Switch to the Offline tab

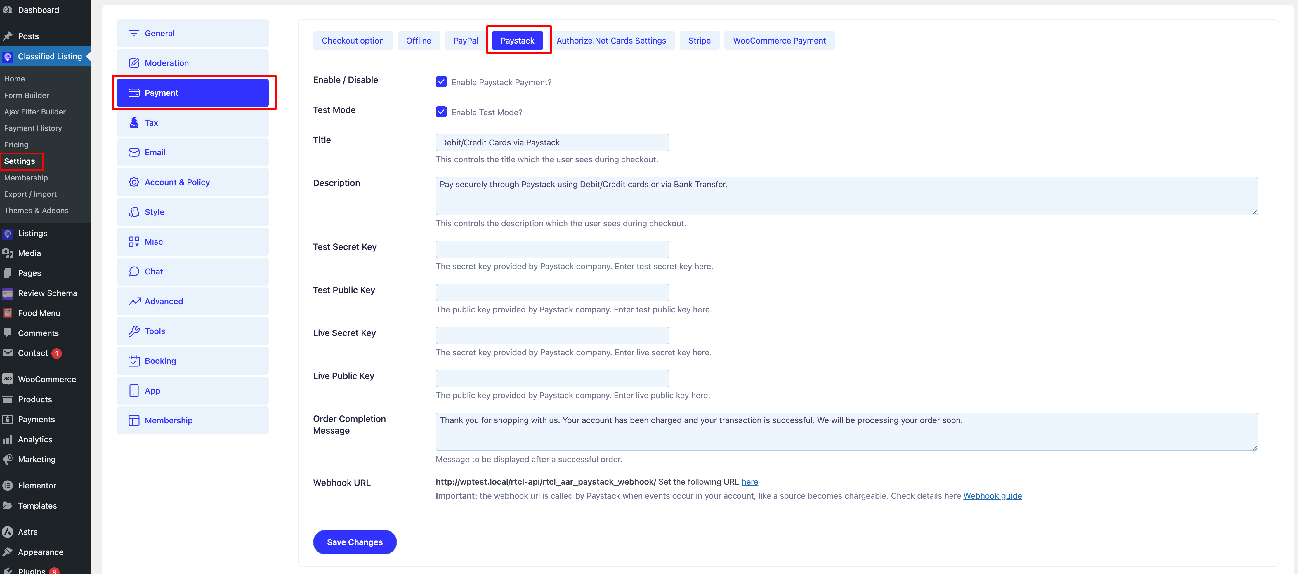[418, 40]
